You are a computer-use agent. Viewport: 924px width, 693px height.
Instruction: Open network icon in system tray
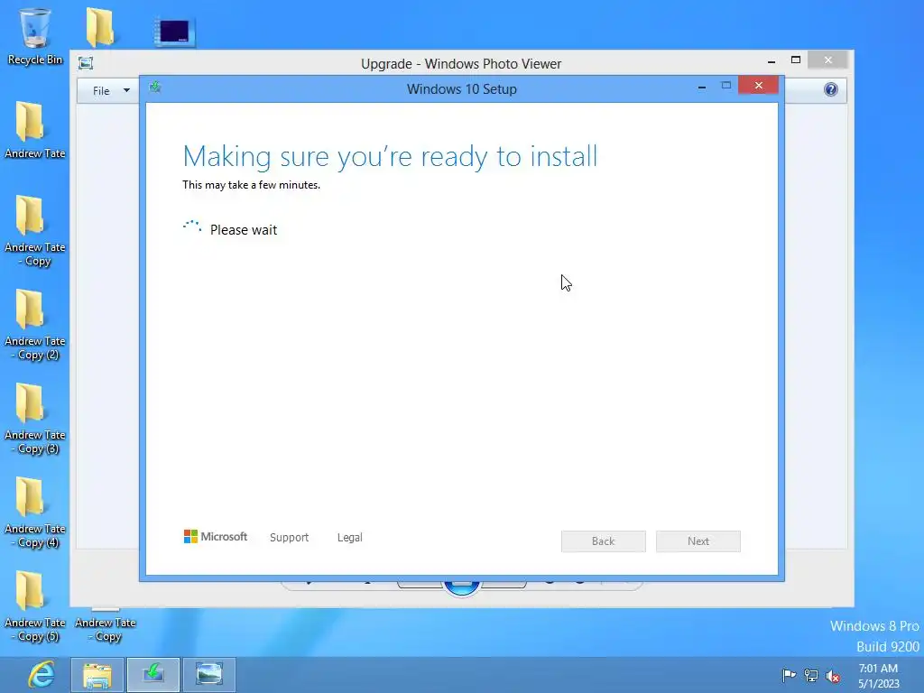point(811,675)
